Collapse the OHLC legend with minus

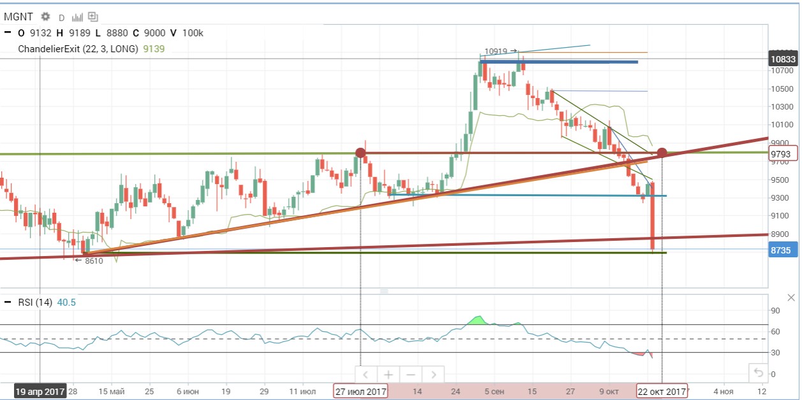coord(8,33)
